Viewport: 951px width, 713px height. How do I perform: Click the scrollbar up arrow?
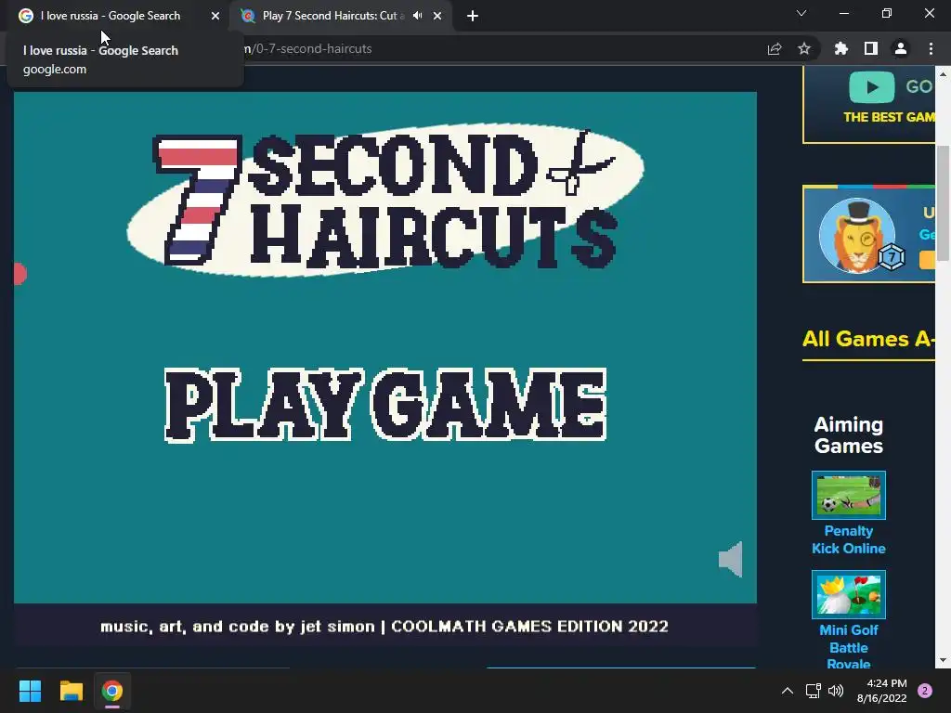click(x=943, y=74)
